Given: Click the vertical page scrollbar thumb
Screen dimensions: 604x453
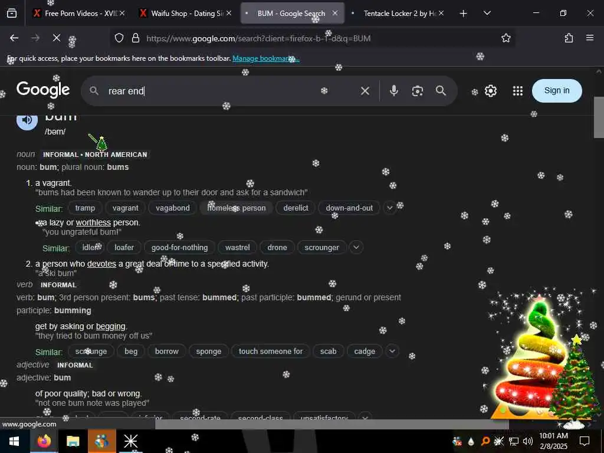Looking at the screenshot, I should pos(599,117).
